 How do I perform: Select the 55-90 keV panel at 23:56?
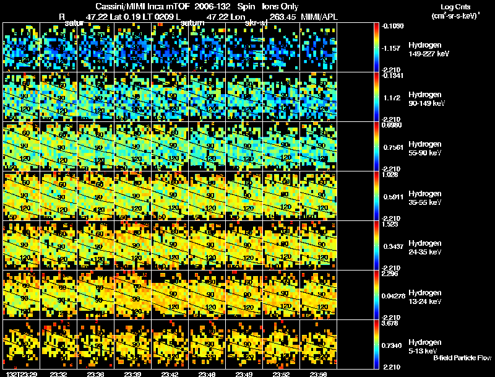318,147
